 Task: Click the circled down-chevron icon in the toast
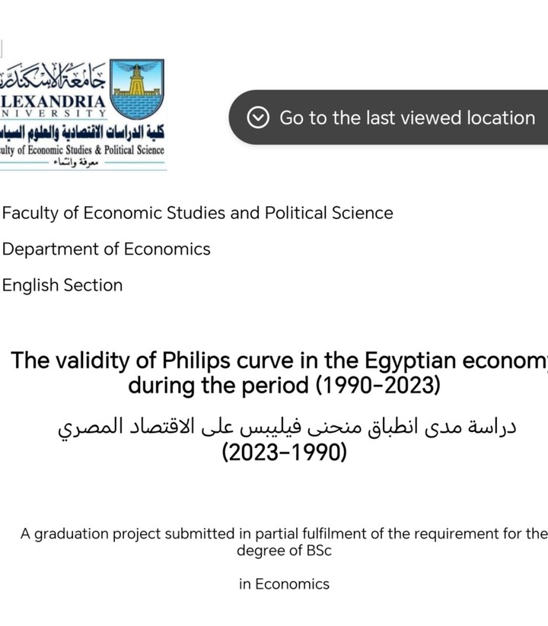click(x=260, y=118)
